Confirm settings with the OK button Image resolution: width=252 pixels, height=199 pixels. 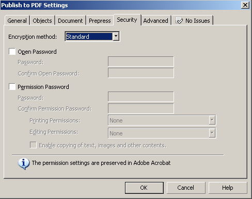click(144, 188)
